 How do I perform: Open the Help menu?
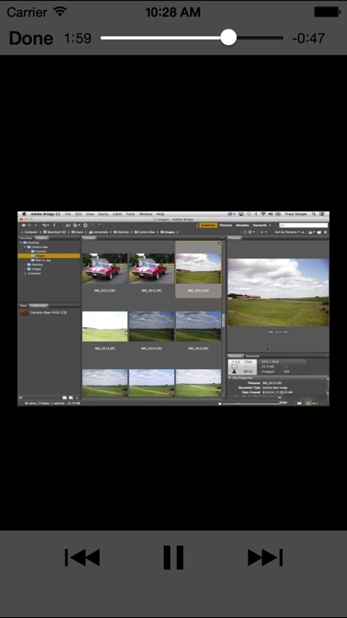click(x=160, y=214)
